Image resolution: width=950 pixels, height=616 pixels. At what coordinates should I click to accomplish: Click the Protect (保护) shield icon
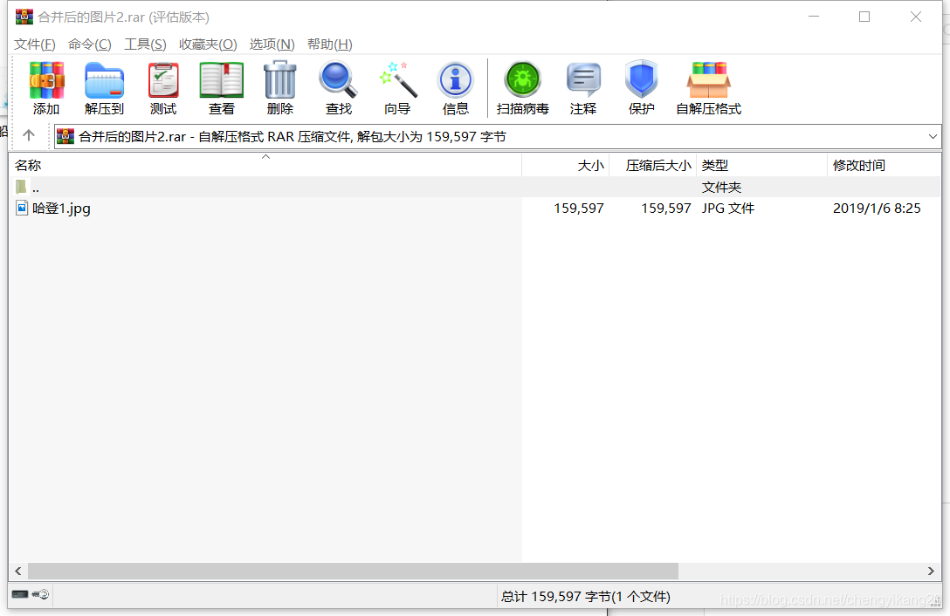[642, 88]
